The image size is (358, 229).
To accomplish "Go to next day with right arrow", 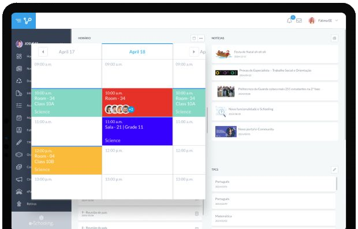I will coord(194,51).
